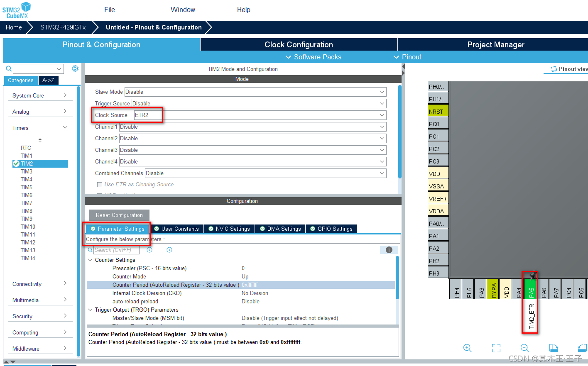
Task: Select TIM3 in the timers list
Action: click(27, 171)
